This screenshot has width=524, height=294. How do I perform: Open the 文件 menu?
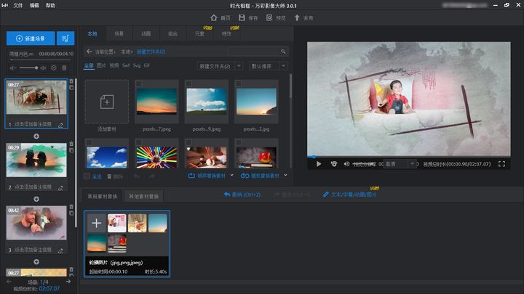pyautogui.click(x=18, y=5)
